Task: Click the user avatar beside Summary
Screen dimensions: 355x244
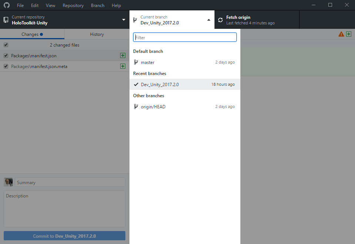Action: pyautogui.click(x=9, y=182)
